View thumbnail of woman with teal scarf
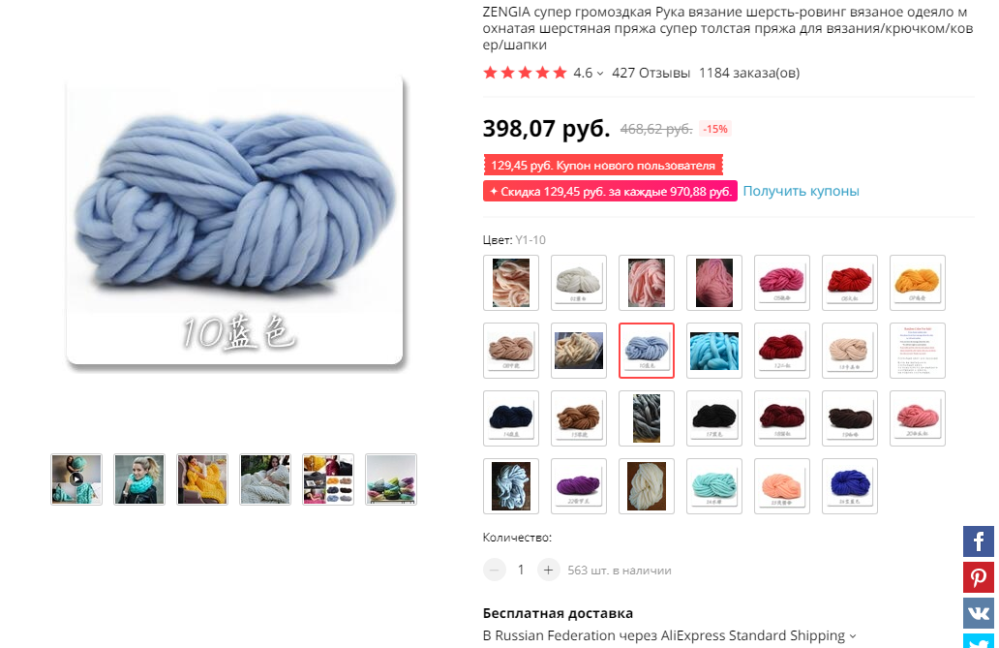The height and width of the screenshot is (648, 999). click(x=139, y=479)
